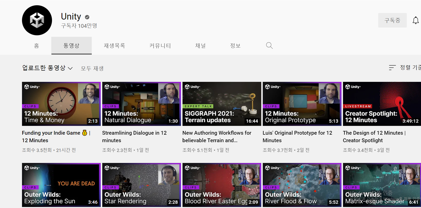Open the 커뮤니티 tab
Screen dimensions: 421x208
point(160,46)
